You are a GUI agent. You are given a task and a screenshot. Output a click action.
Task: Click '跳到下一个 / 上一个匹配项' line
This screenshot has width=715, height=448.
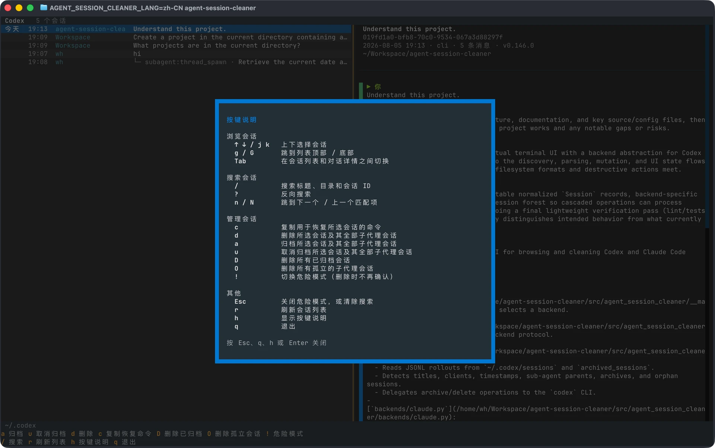(329, 202)
